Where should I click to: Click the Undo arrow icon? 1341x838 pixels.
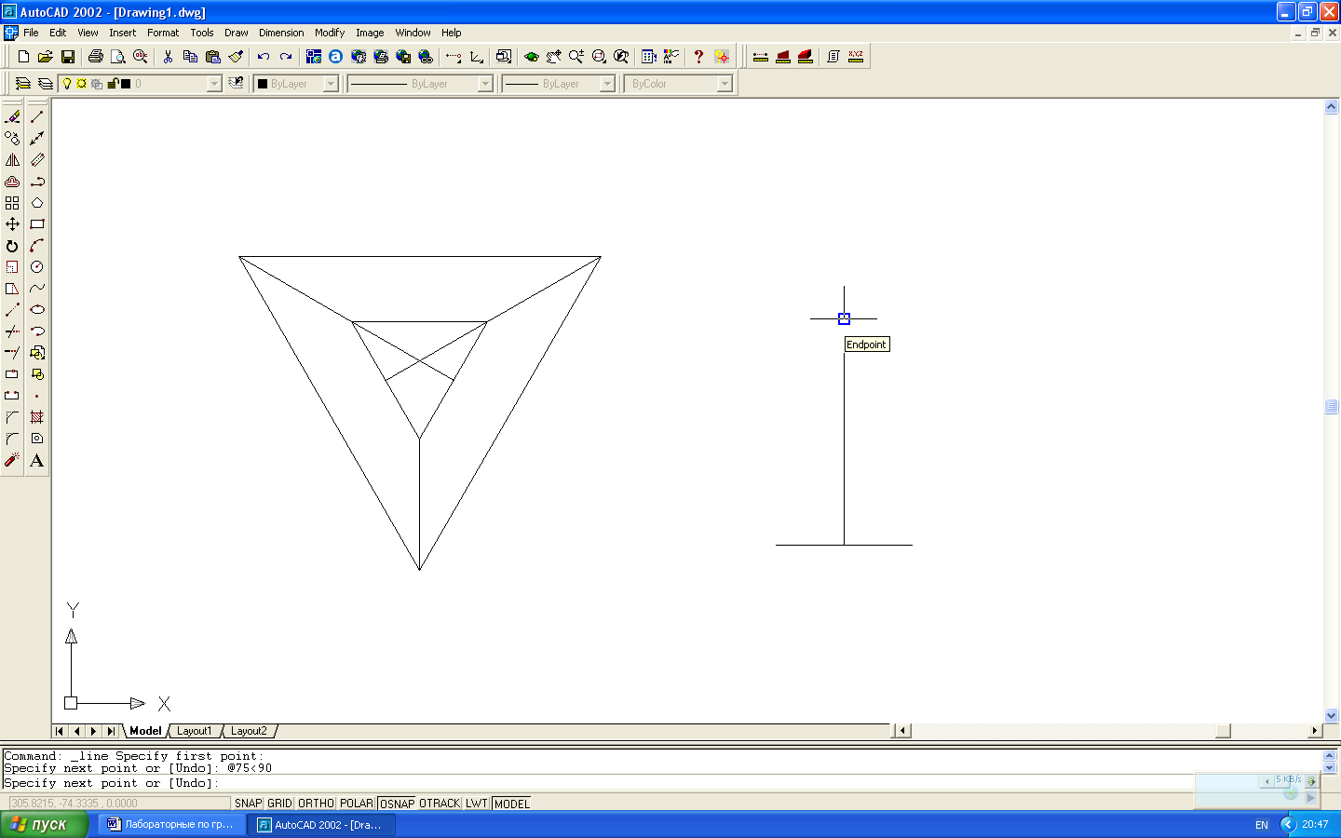pyautogui.click(x=264, y=57)
